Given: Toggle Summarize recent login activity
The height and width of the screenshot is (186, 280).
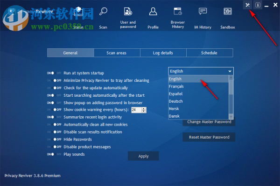Looking at the screenshot, I should coord(54,117).
